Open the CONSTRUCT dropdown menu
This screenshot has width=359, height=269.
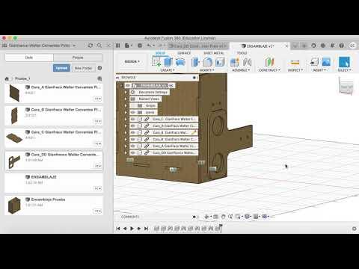(x=269, y=70)
